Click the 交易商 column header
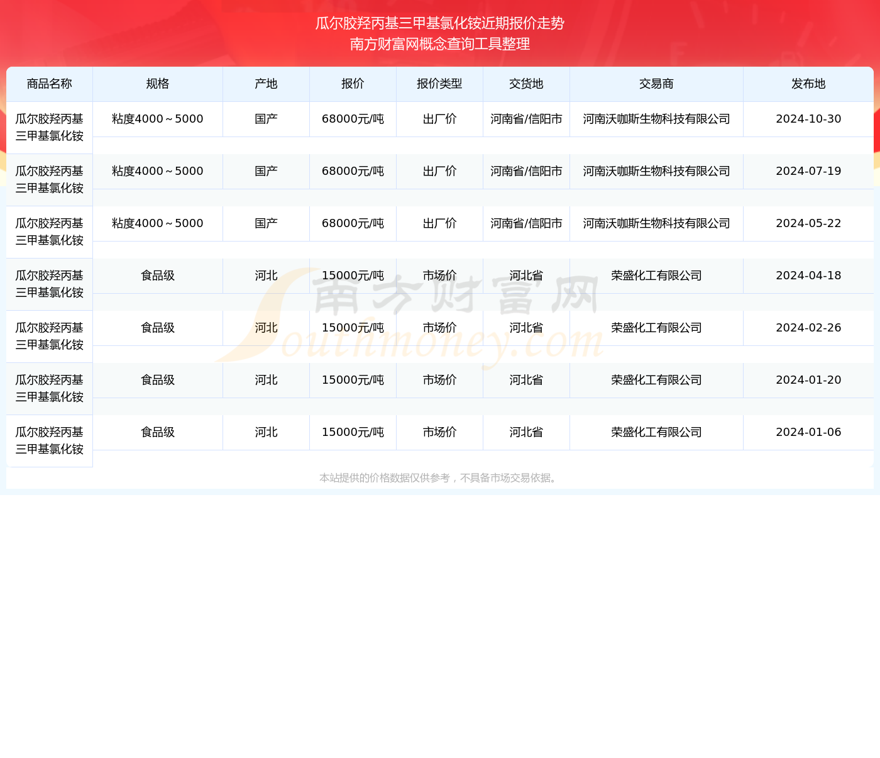The width and height of the screenshot is (880, 758). [x=657, y=84]
